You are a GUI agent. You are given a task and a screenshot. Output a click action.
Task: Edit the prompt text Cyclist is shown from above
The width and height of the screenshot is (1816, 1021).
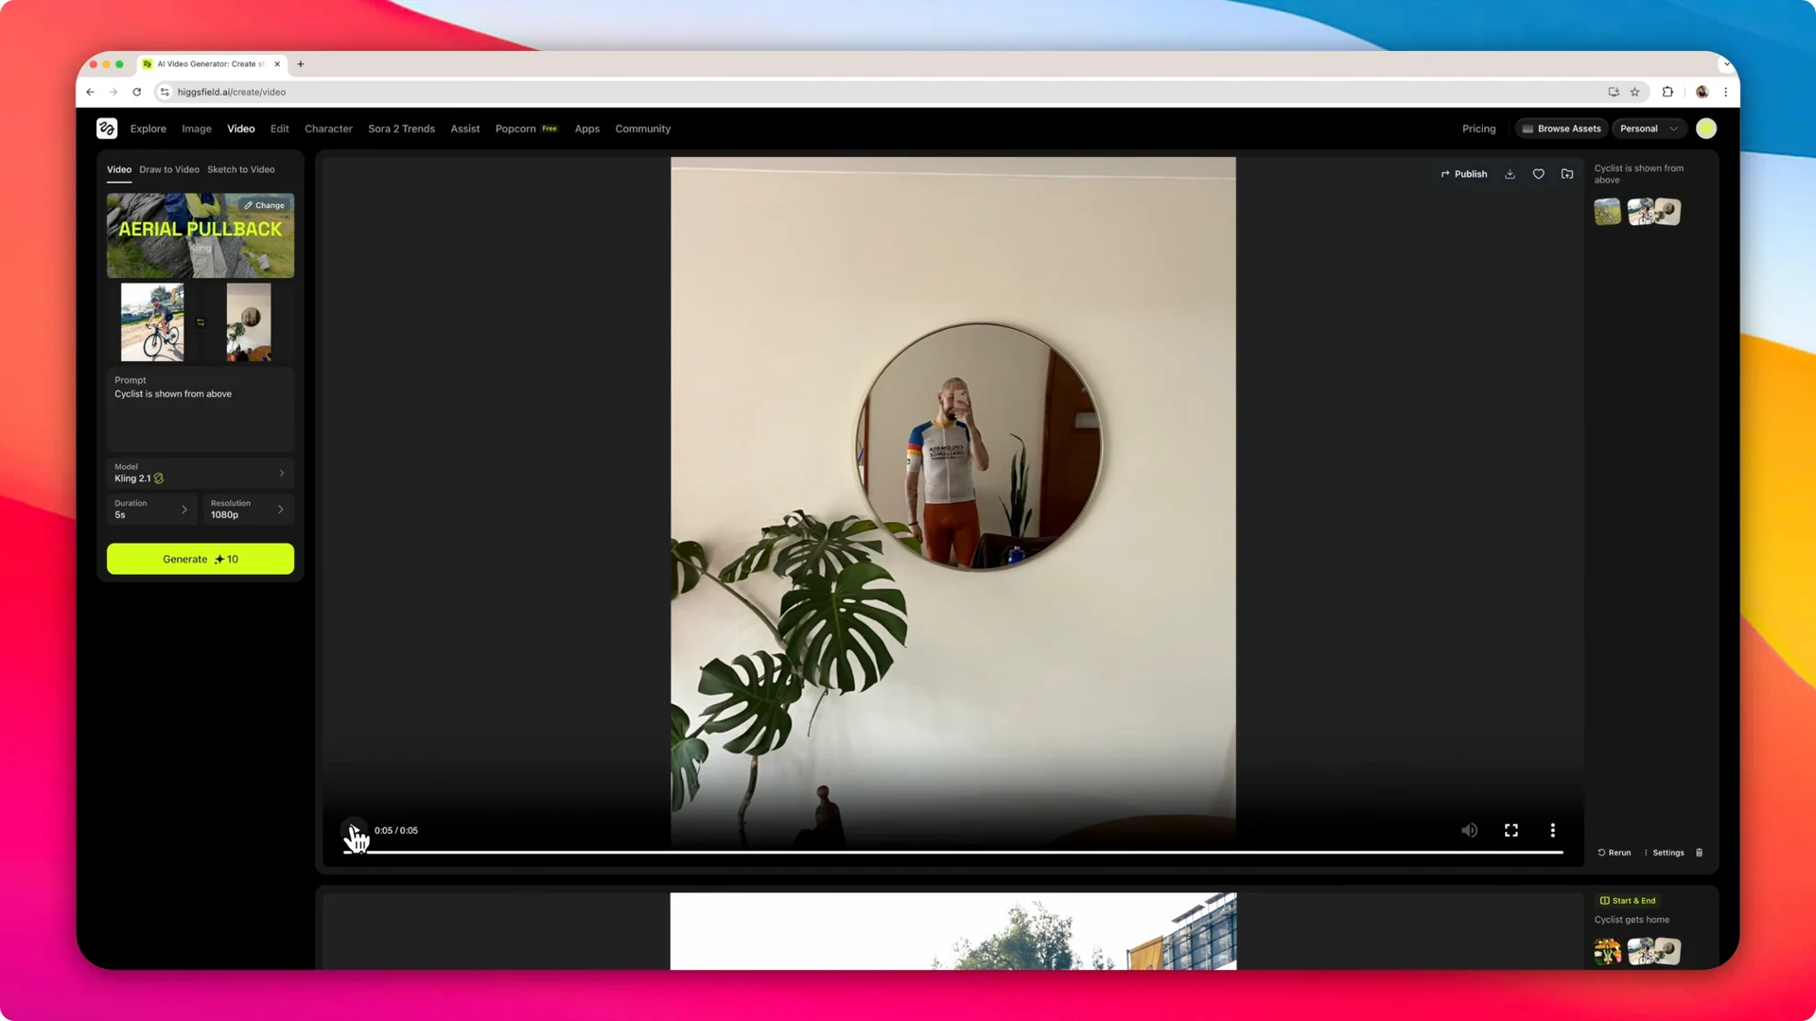click(200, 408)
